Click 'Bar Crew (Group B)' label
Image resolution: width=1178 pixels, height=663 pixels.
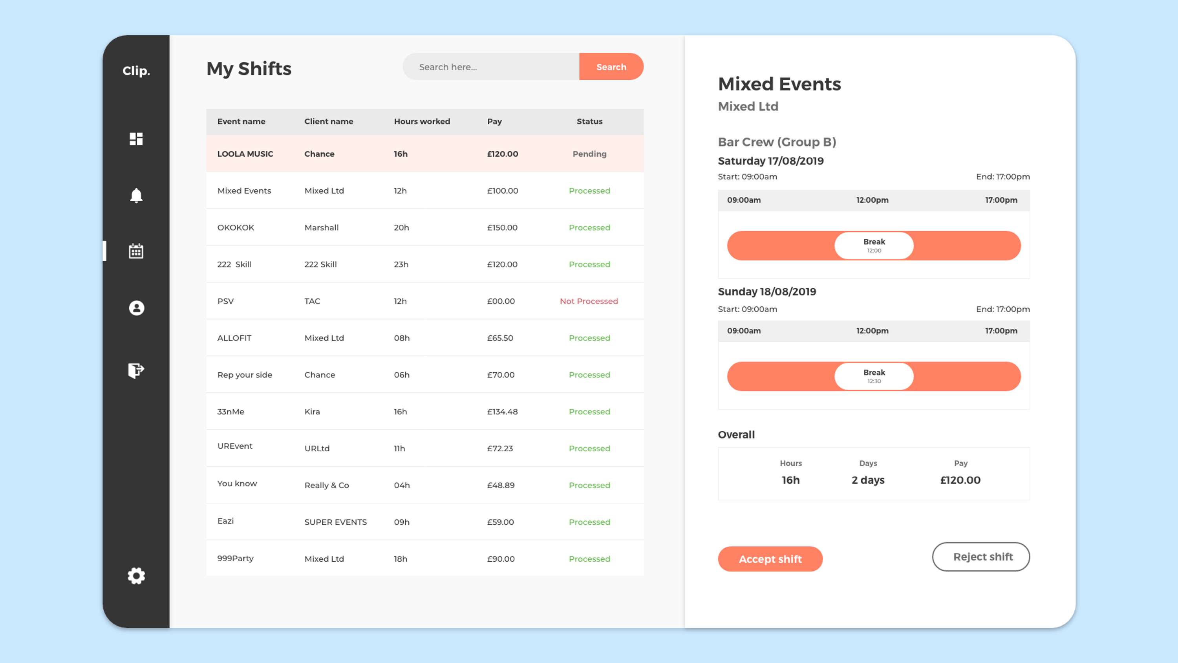point(777,142)
